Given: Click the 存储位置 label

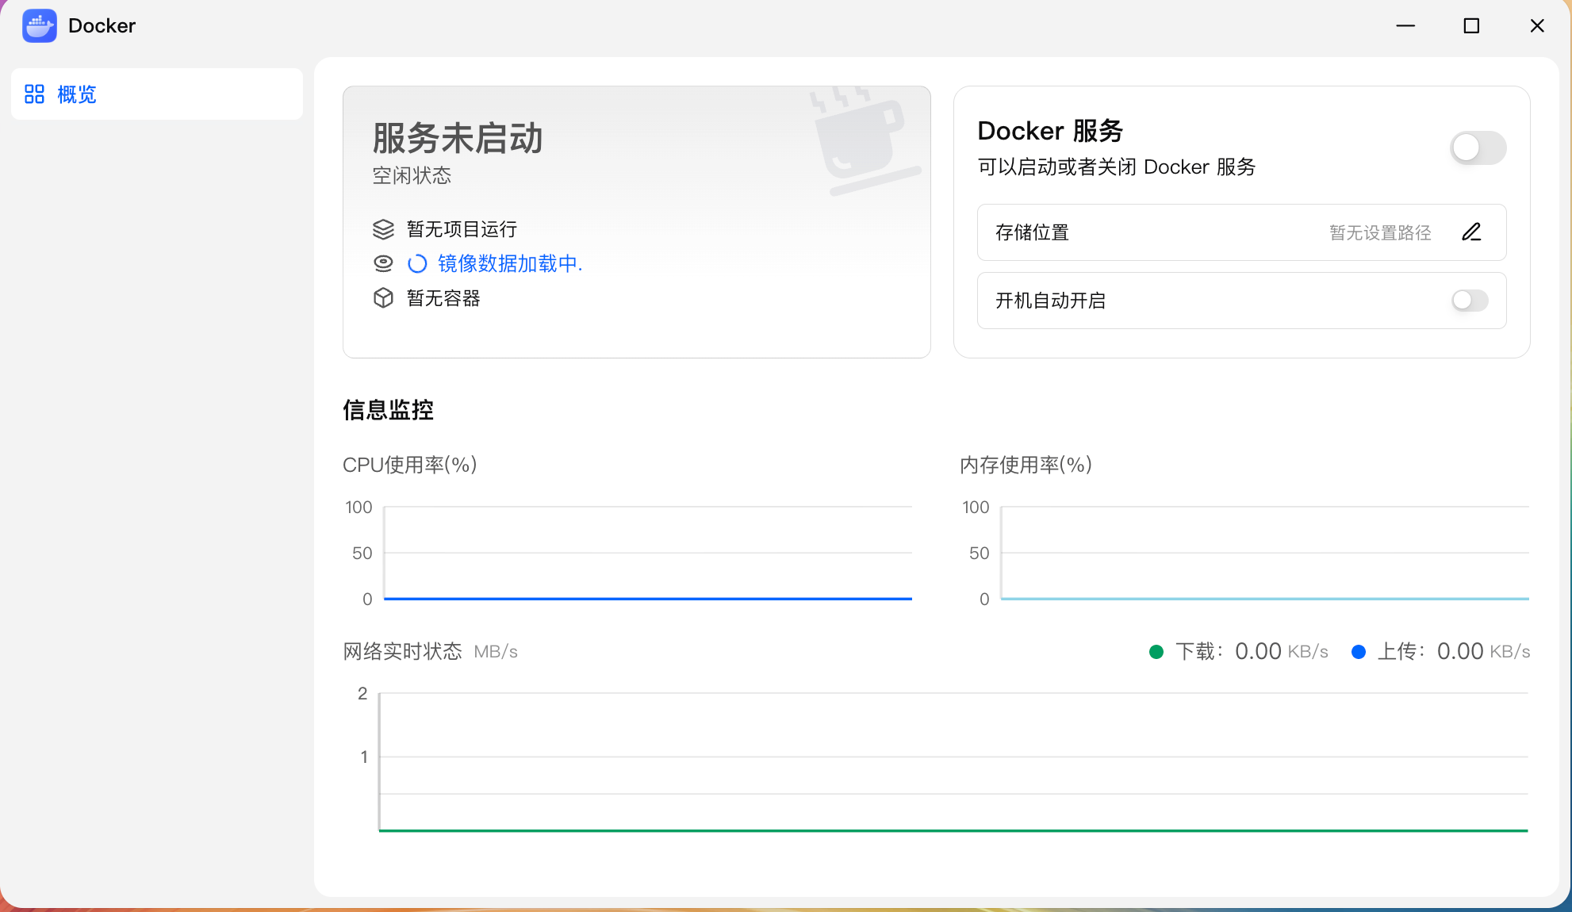Looking at the screenshot, I should coord(1032,232).
